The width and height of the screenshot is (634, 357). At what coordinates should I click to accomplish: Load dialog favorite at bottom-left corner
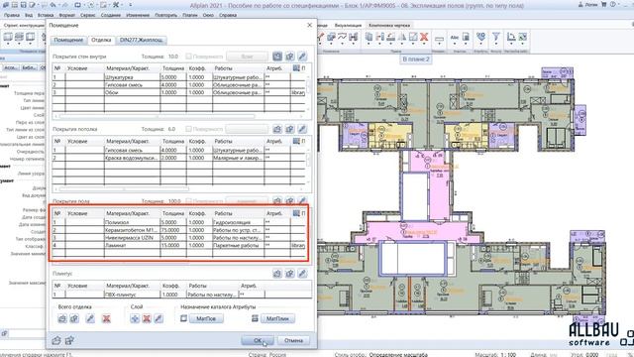(x=56, y=340)
